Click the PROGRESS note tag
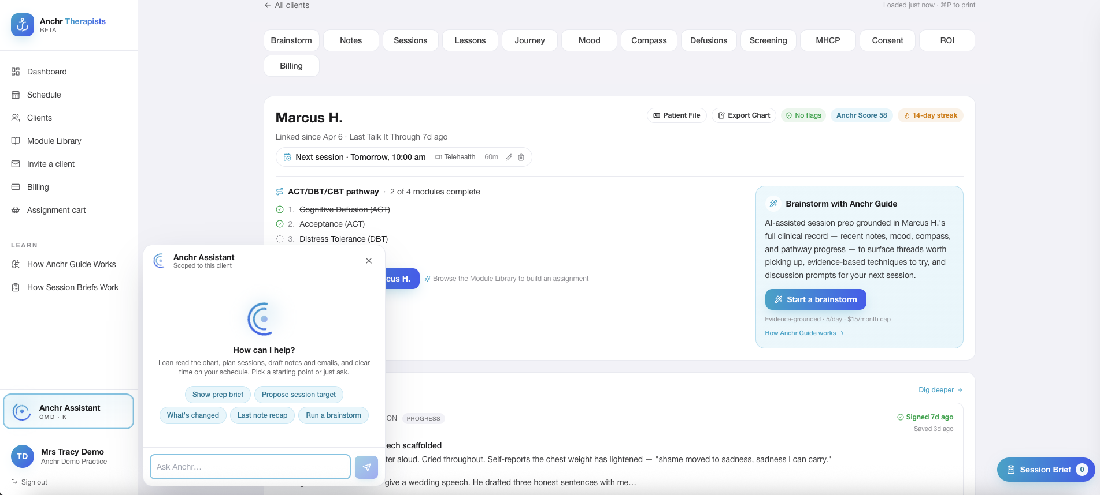This screenshot has height=495, width=1100. point(423,419)
